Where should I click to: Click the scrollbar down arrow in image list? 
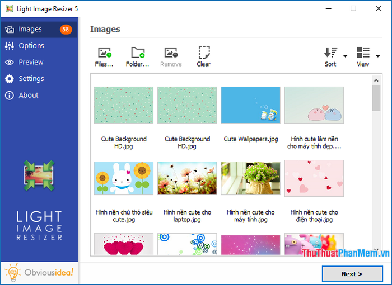pos(376,250)
